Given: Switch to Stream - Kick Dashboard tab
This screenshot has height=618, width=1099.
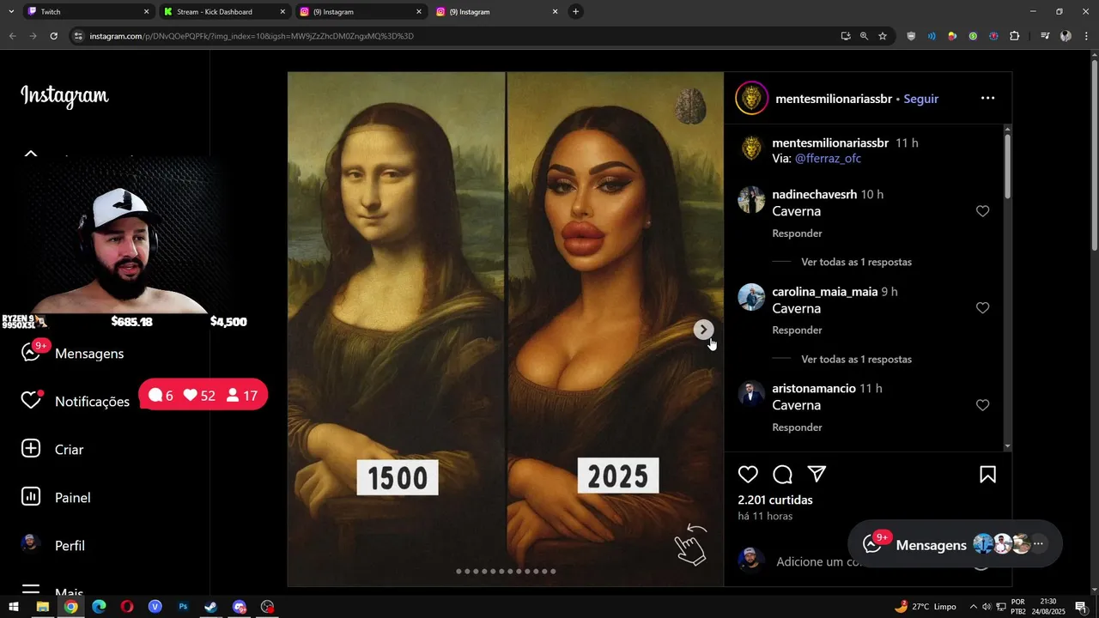Looking at the screenshot, I should pyautogui.click(x=223, y=12).
